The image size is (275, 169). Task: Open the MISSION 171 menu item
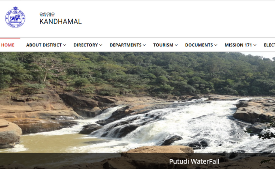(238, 45)
